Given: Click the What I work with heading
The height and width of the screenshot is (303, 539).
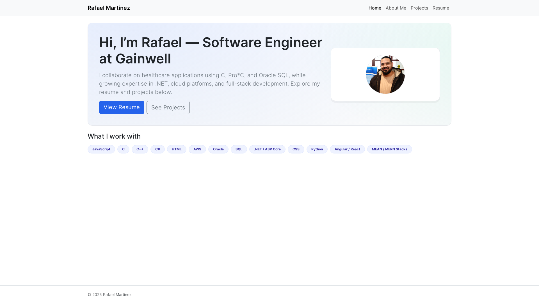Looking at the screenshot, I should (114, 136).
